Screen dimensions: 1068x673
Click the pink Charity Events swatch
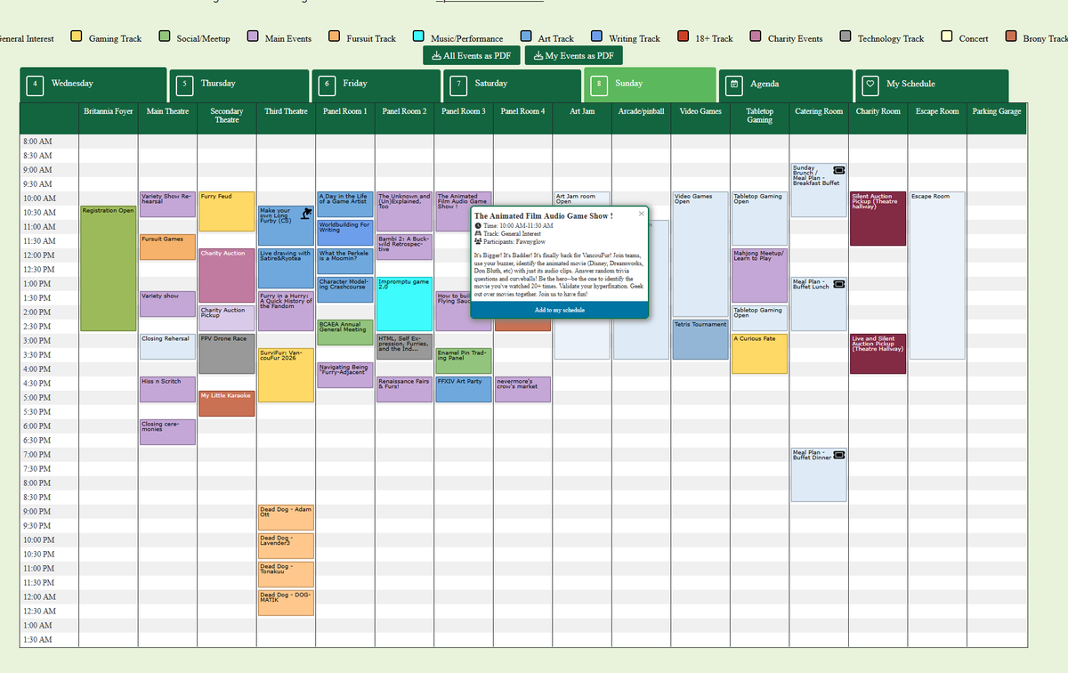click(x=756, y=36)
